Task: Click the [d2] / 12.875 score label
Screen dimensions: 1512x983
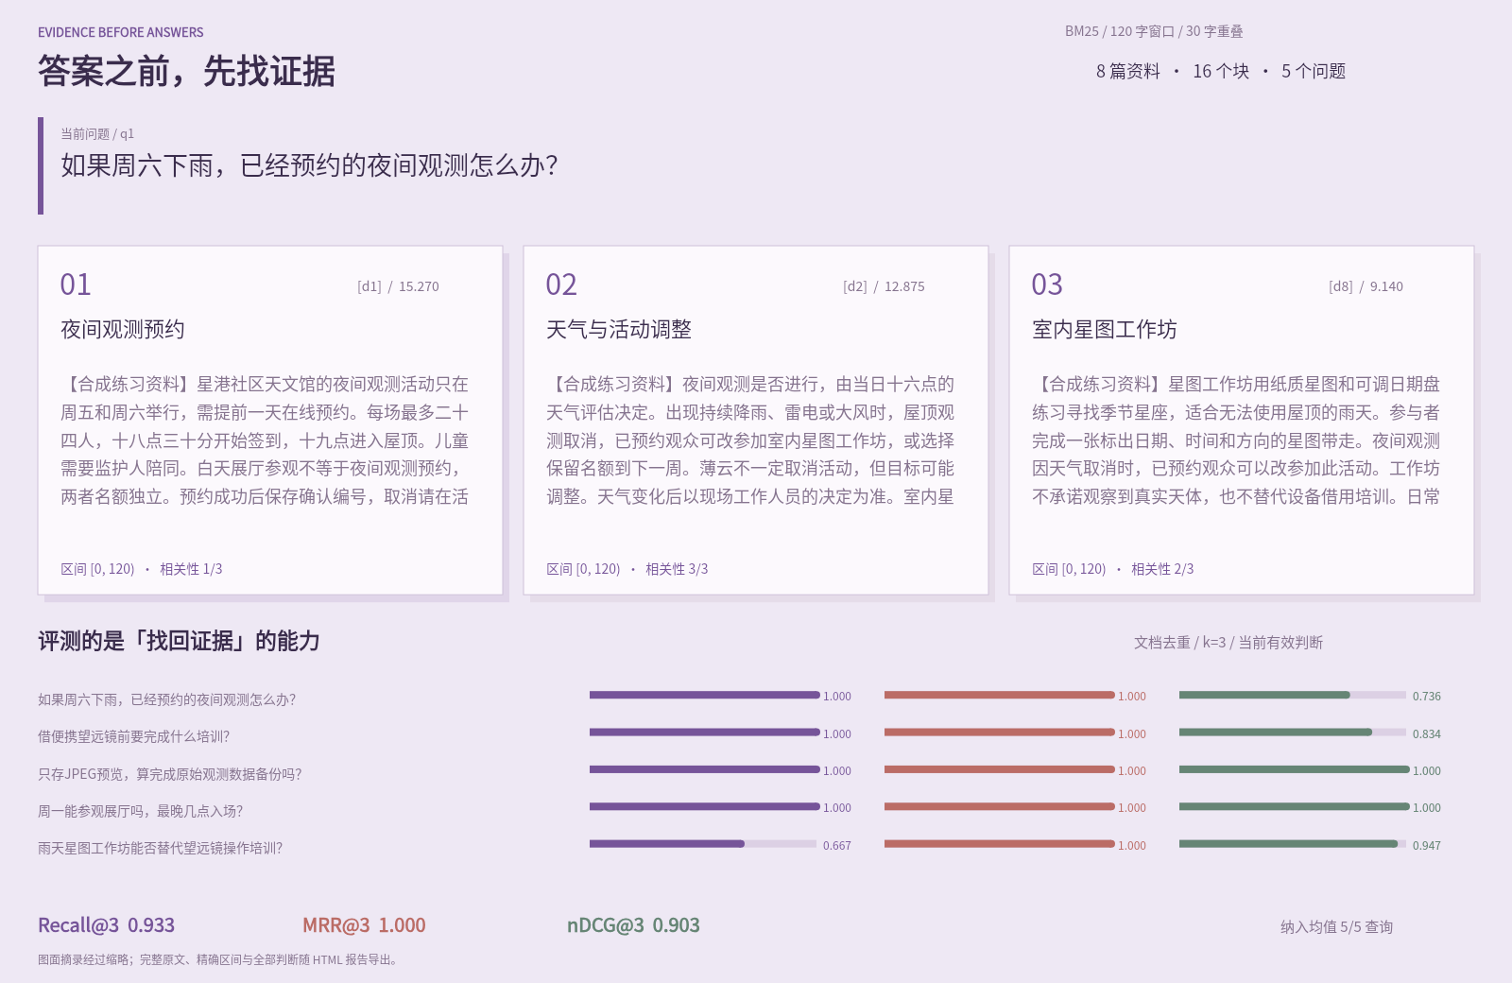Action: click(x=884, y=286)
